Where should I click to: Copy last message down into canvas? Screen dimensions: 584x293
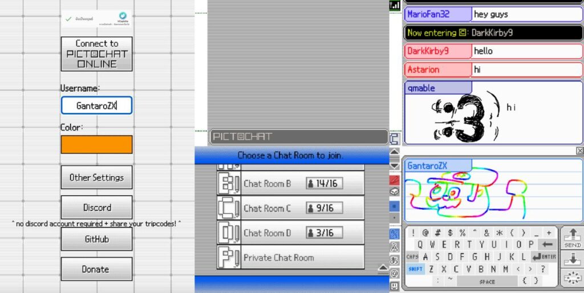pyautogui.click(x=573, y=259)
